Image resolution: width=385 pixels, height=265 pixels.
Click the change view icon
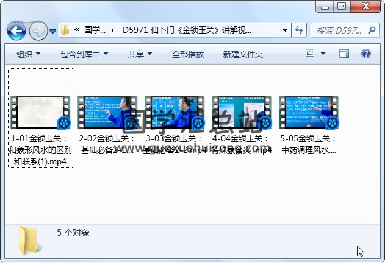click(310, 54)
